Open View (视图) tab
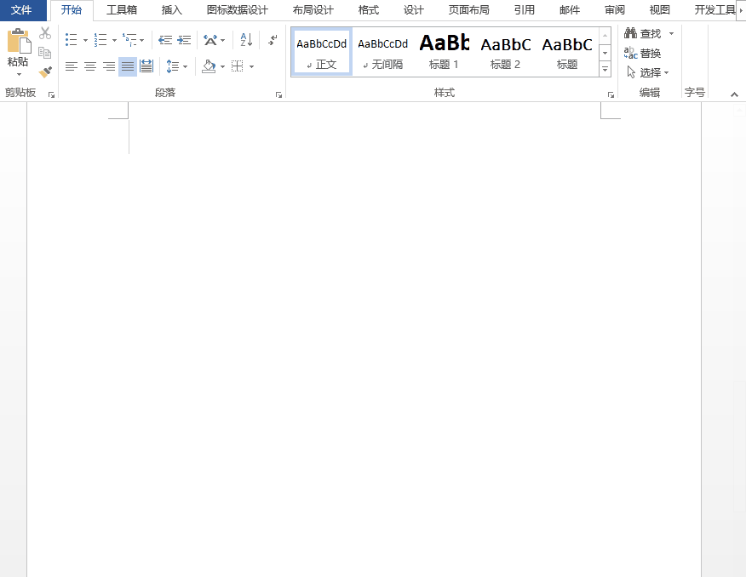The width and height of the screenshot is (746, 577). [659, 10]
